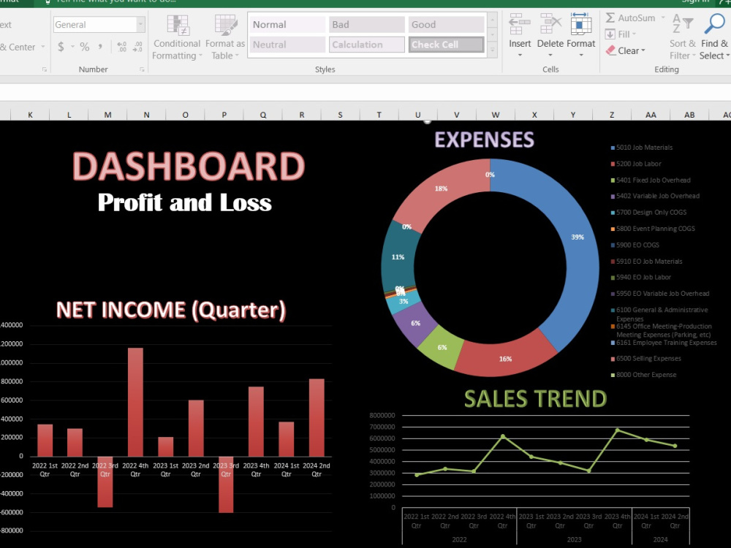Apply the Normal cell style
731x548 pixels.
point(287,24)
